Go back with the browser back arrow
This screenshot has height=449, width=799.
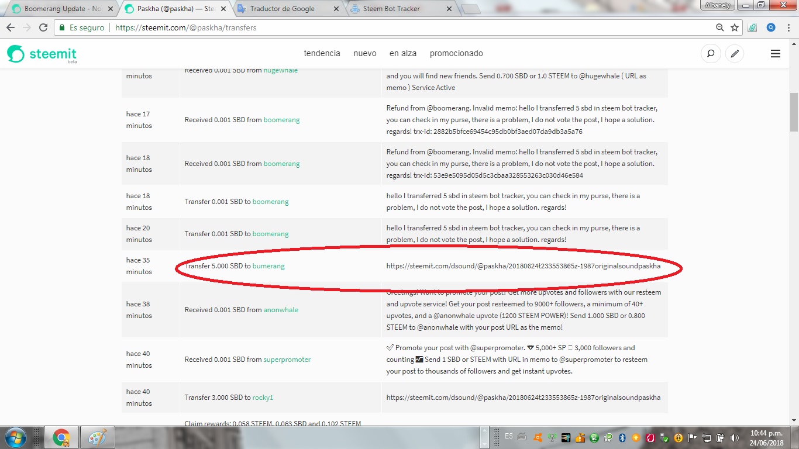tap(11, 27)
